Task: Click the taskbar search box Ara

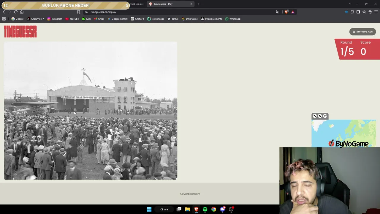Action: (x=164, y=209)
